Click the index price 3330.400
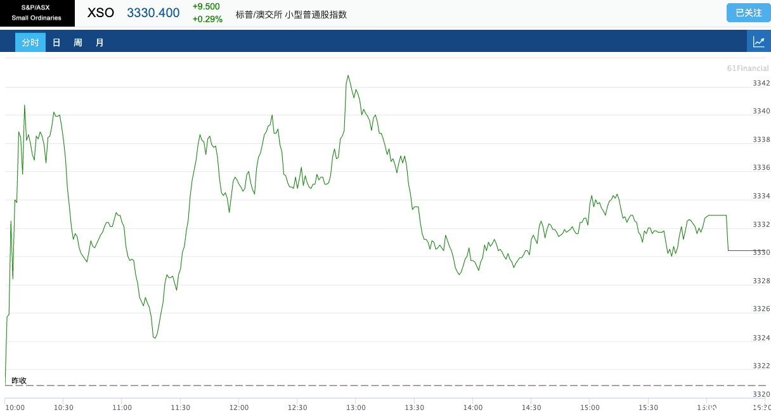Image resolution: width=771 pixels, height=417 pixels. click(153, 13)
